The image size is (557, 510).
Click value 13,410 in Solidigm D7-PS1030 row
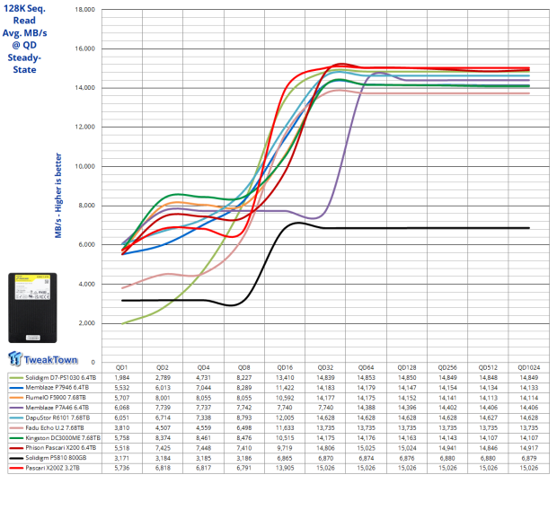(x=285, y=378)
